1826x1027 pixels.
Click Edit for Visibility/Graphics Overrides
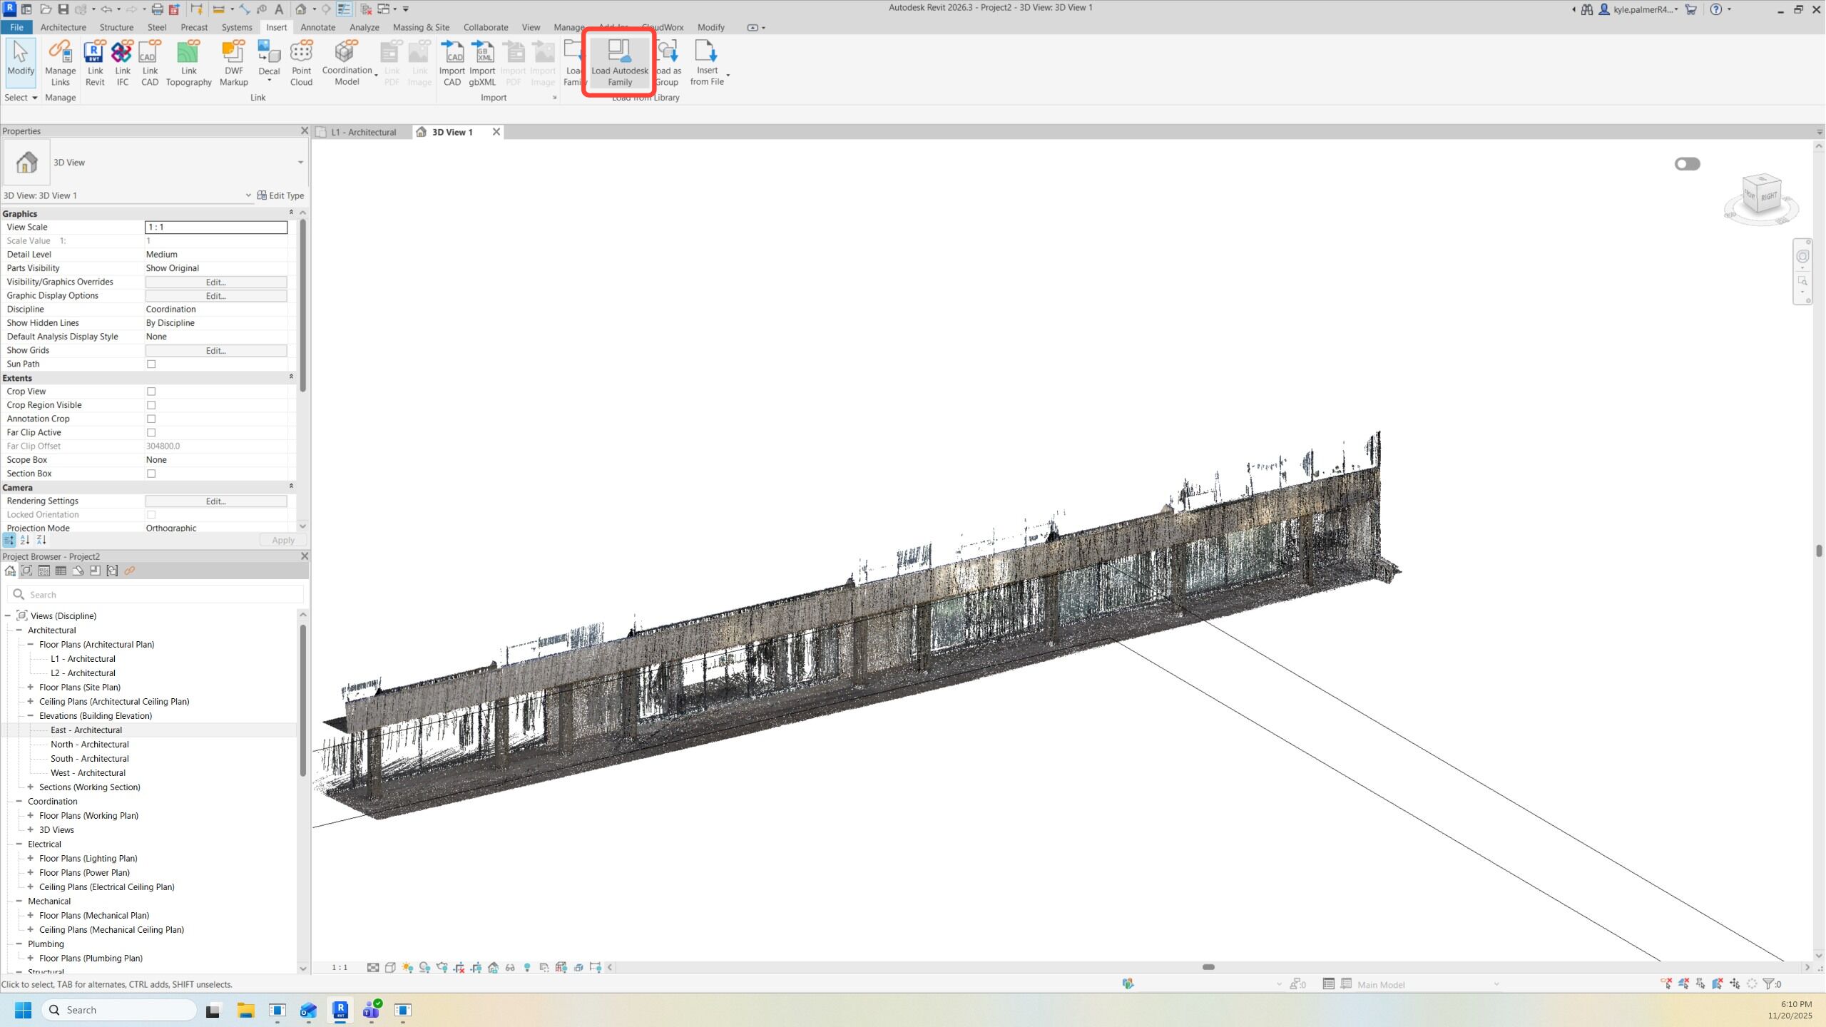click(x=215, y=282)
